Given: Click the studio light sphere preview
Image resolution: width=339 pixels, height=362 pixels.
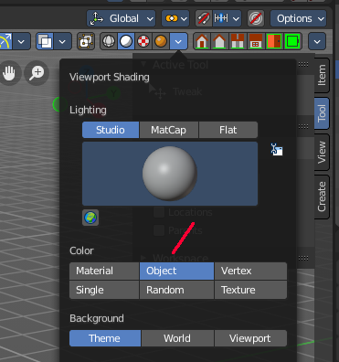Looking at the screenshot, I should click(170, 174).
